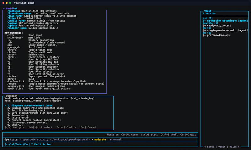Click the [Esc] Cancel hint
This screenshot has width=251, height=150.
88,127
